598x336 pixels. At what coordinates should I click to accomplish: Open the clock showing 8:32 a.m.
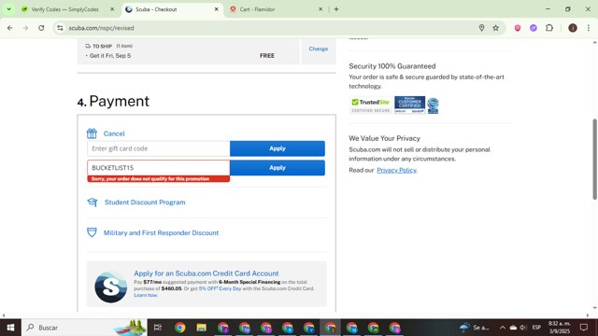click(559, 328)
